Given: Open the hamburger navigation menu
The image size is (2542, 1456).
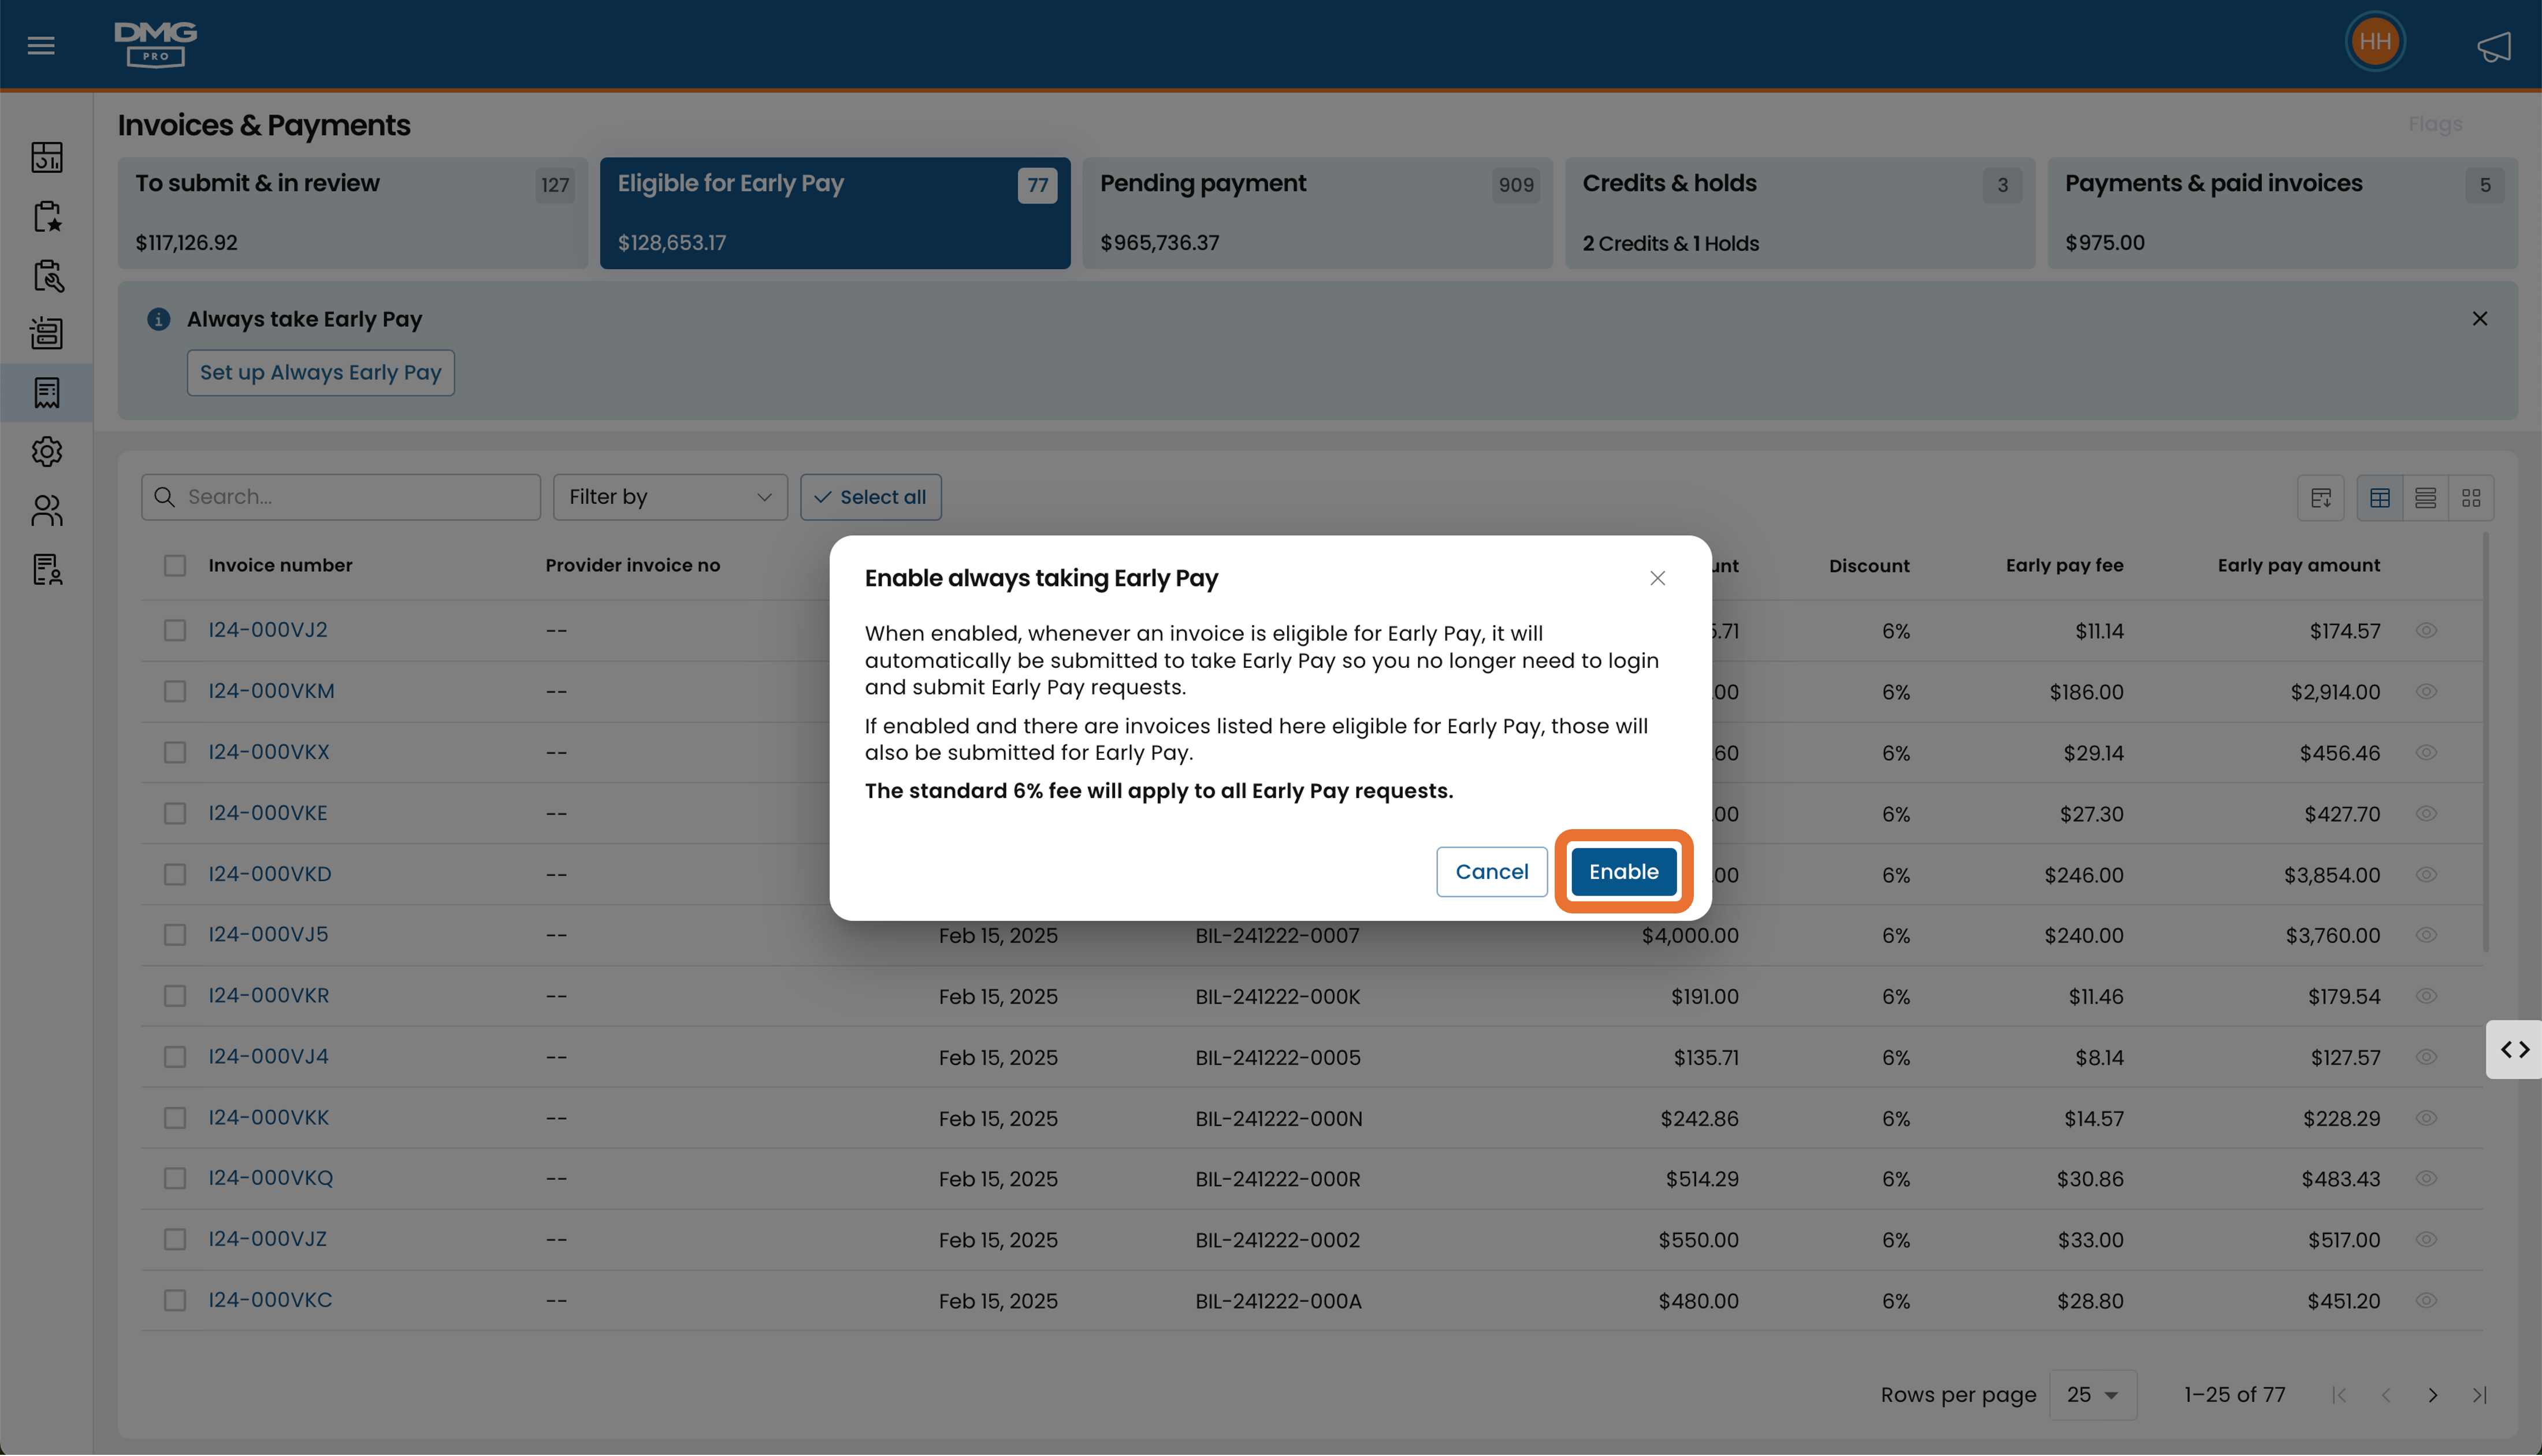Looking at the screenshot, I should click(40, 44).
